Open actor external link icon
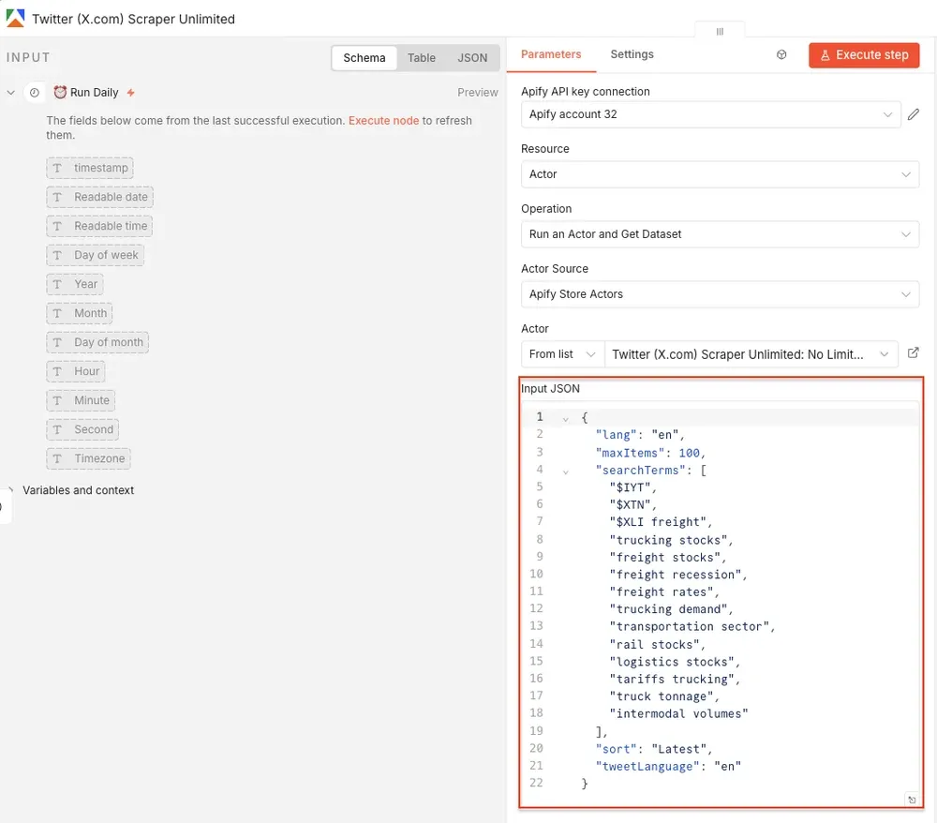The width and height of the screenshot is (937, 823). (913, 353)
